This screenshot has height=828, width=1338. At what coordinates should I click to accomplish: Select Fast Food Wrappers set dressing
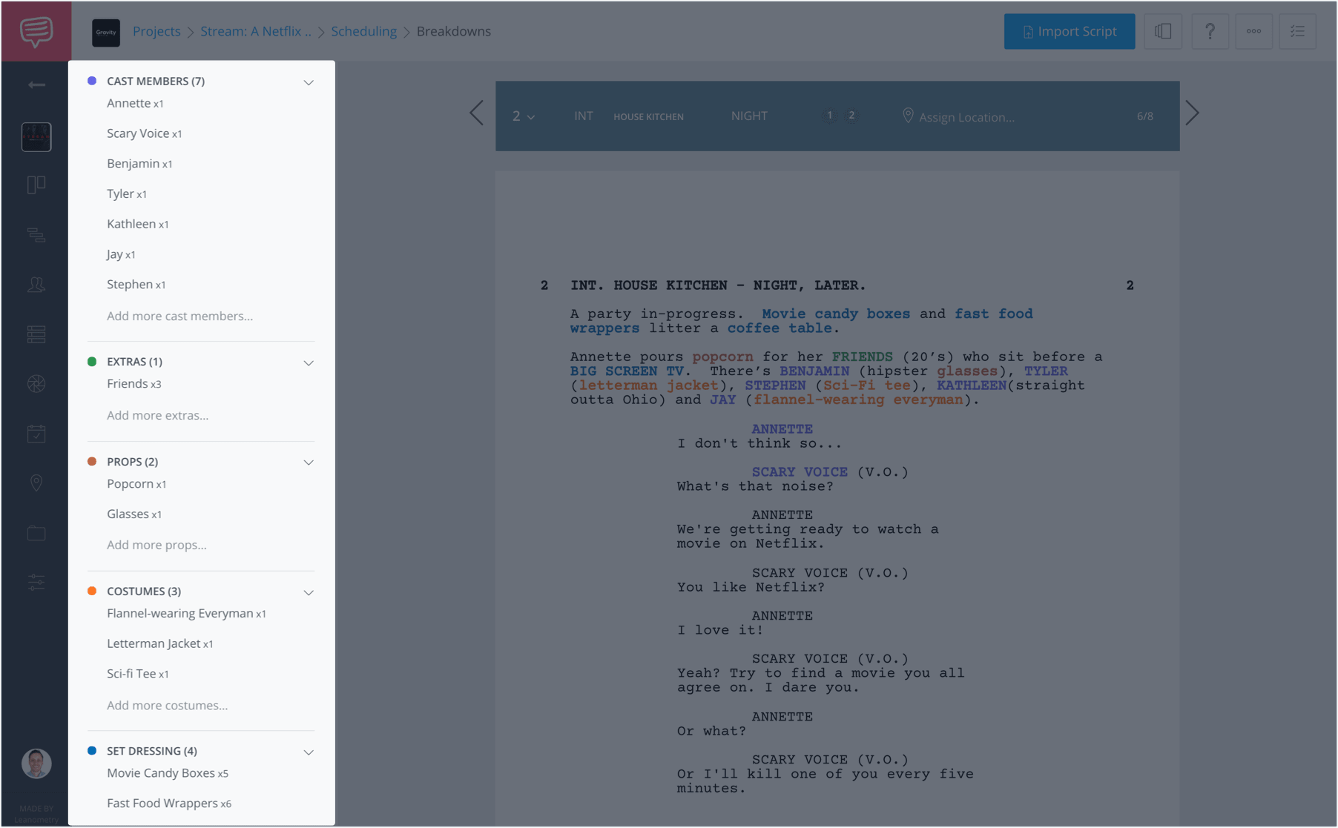(169, 804)
